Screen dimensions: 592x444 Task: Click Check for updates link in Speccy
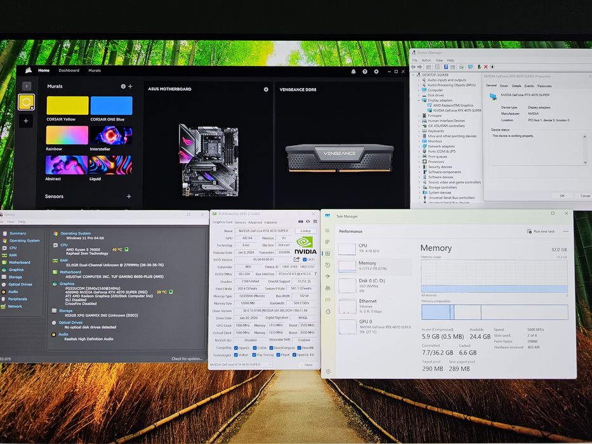coord(187,358)
